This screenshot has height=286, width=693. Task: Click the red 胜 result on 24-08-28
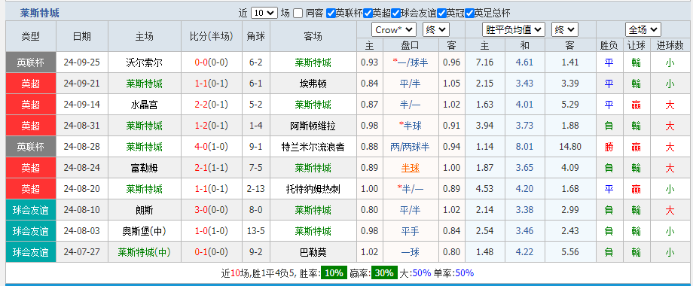(x=609, y=148)
